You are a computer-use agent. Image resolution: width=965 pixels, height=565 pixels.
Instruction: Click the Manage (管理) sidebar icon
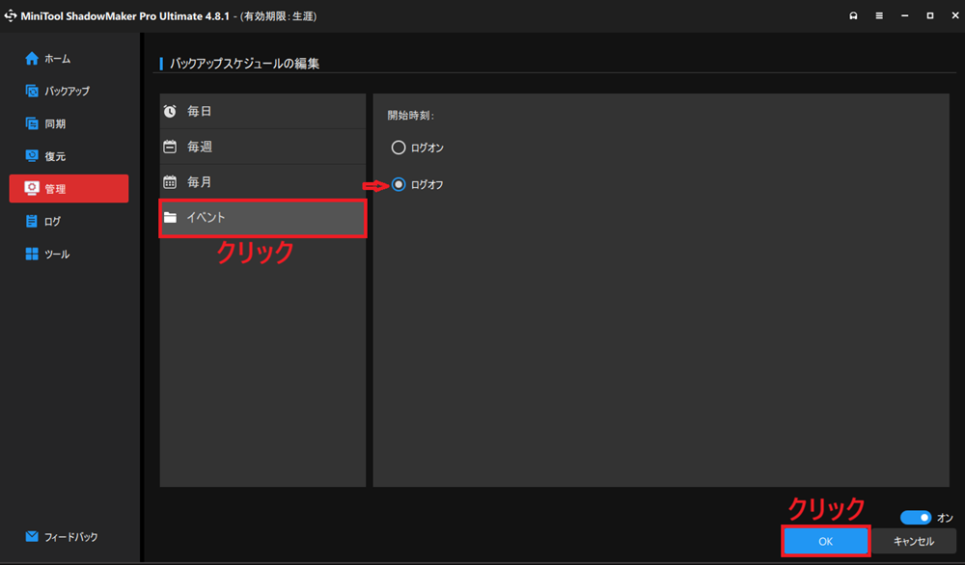[32, 188]
